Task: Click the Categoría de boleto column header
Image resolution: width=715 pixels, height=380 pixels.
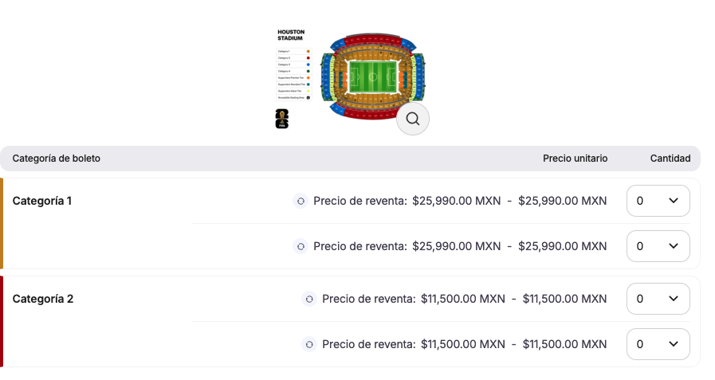Action: pyautogui.click(x=57, y=159)
